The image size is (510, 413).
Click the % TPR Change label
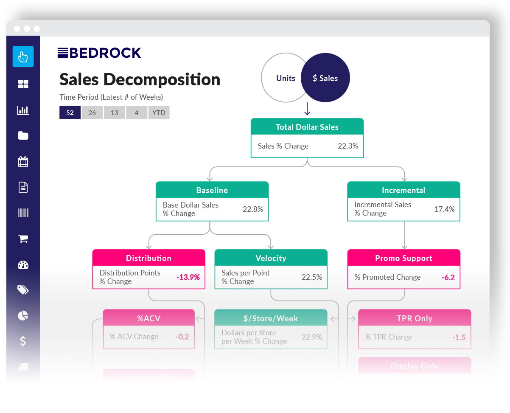[x=389, y=337]
